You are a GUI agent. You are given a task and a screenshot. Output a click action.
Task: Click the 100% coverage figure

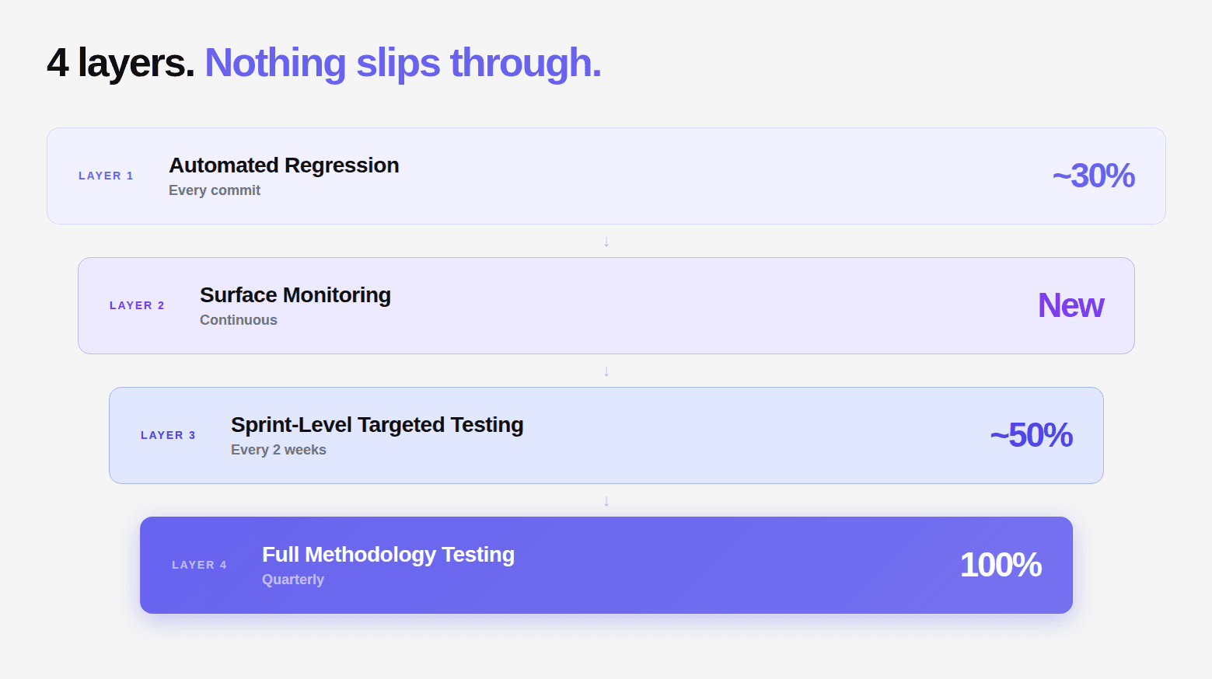pyautogui.click(x=1001, y=566)
